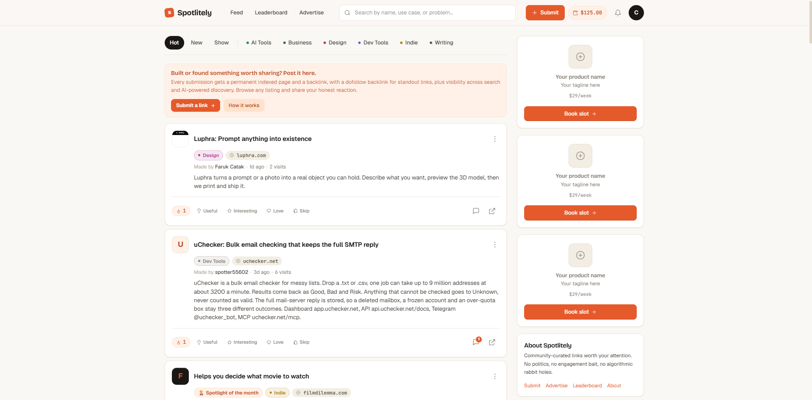Open comments on the Luphra post
This screenshot has width=812, height=400.
tap(476, 211)
